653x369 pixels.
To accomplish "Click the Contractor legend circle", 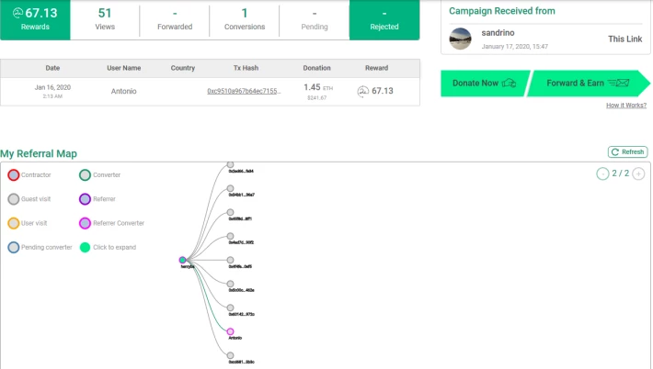I will pos(14,174).
